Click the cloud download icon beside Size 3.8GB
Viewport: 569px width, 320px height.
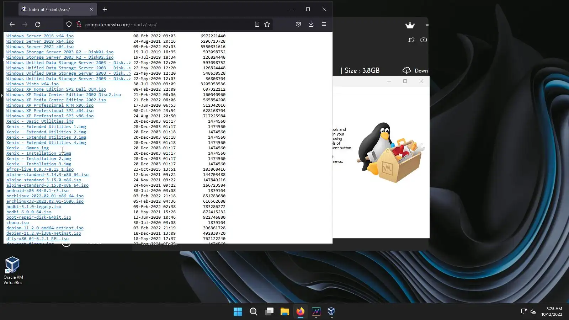(x=406, y=70)
